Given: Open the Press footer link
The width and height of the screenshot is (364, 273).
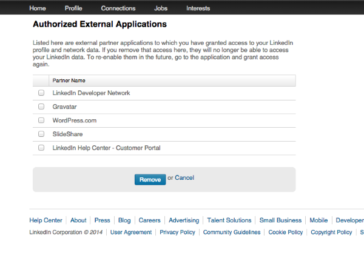Looking at the screenshot, I should [x=102, y=220].
